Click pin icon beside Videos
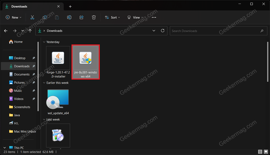The height and width of the screenshot is (155, 270). click(x=33, y=99)
